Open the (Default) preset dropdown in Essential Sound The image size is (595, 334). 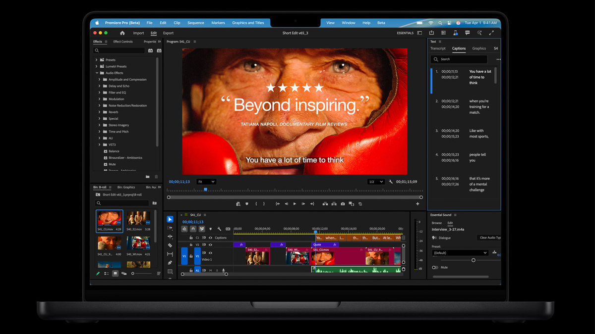tap(460, 252)
